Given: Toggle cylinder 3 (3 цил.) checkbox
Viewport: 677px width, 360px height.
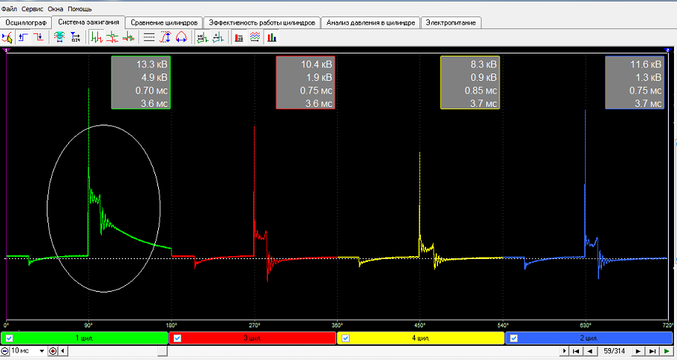Looking at the screenshot, I should click(x=177, y=338).
